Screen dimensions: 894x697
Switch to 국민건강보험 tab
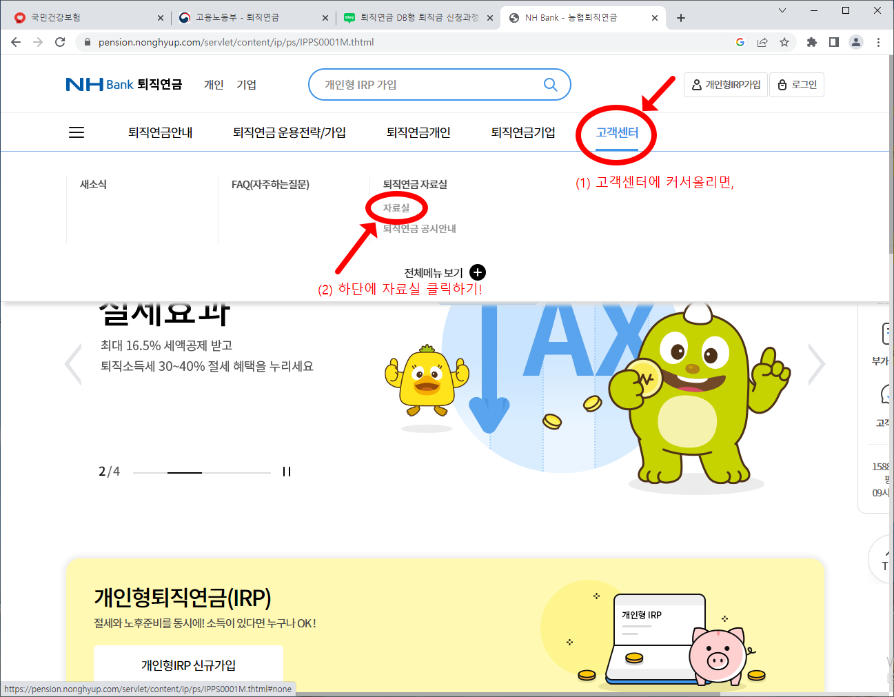[89, 18]
